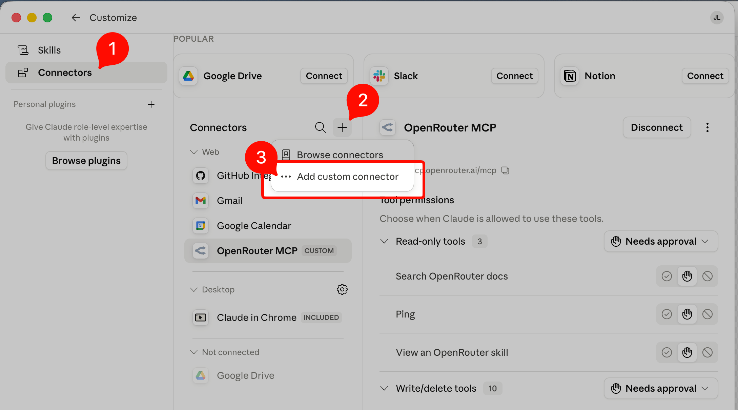Choose Browse connectors from the popup menu
The image size is (738, 410).
pyautogui.click(x=342, y=155)
